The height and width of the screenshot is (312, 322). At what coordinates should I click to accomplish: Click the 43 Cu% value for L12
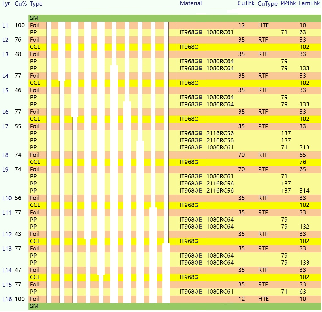(18, 234)
